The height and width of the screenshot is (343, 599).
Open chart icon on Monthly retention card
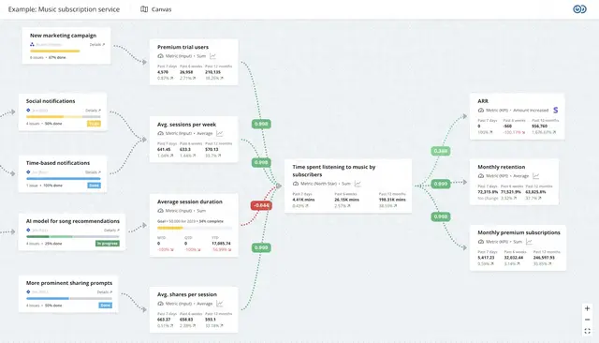(x=536, y=176)
